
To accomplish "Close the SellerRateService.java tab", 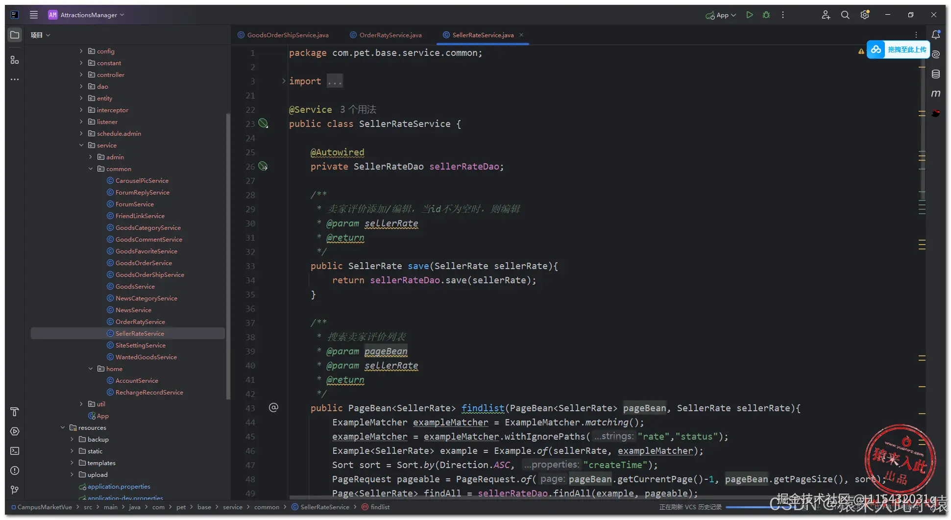I will point(521,35).
